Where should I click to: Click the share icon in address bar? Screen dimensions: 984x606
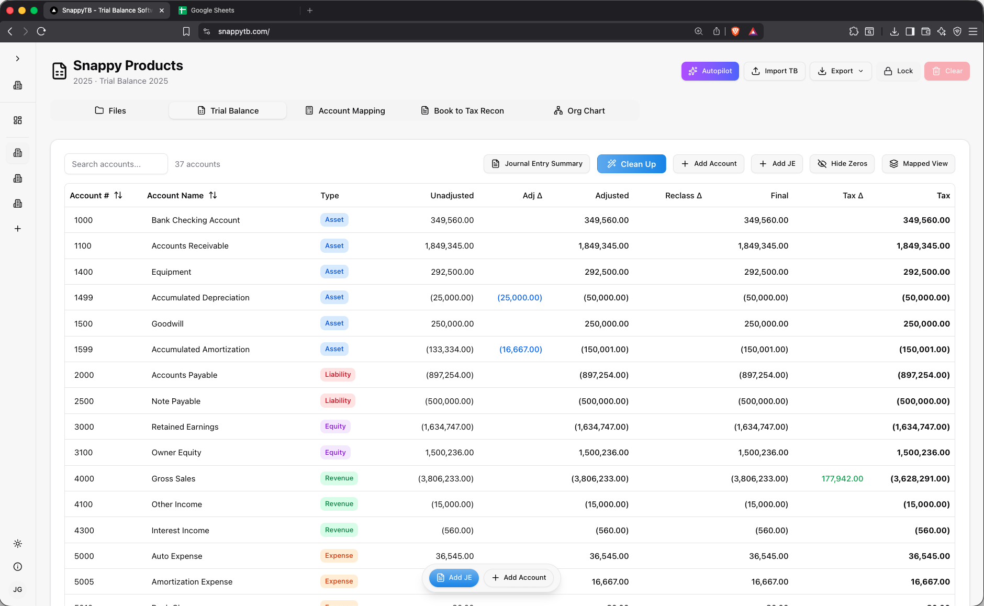(717, 31)
